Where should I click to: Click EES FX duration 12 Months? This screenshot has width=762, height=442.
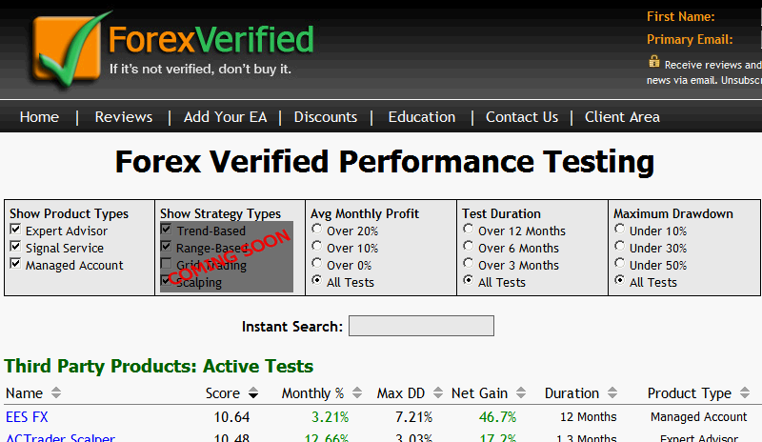(x=588, y=417)
